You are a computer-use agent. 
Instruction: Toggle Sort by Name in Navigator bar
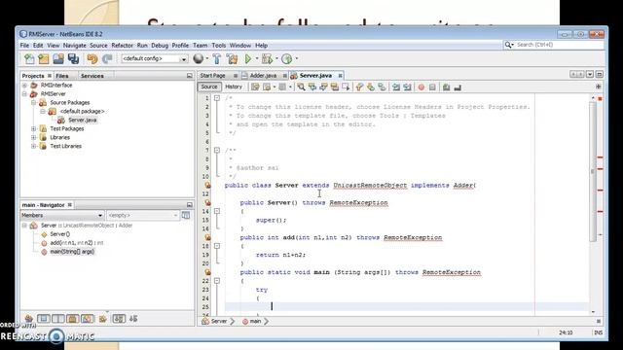pyautogui.click(x=119, y=318)
